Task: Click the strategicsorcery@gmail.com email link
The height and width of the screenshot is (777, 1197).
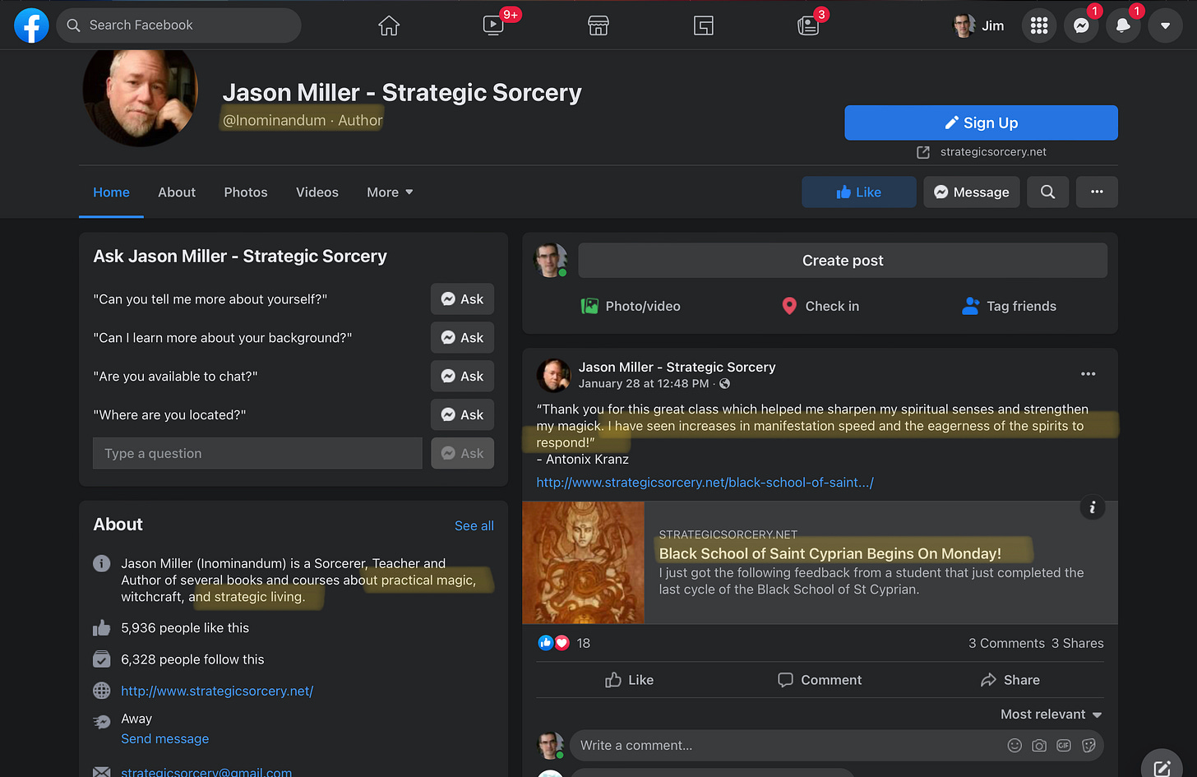Action: [206, 772]
